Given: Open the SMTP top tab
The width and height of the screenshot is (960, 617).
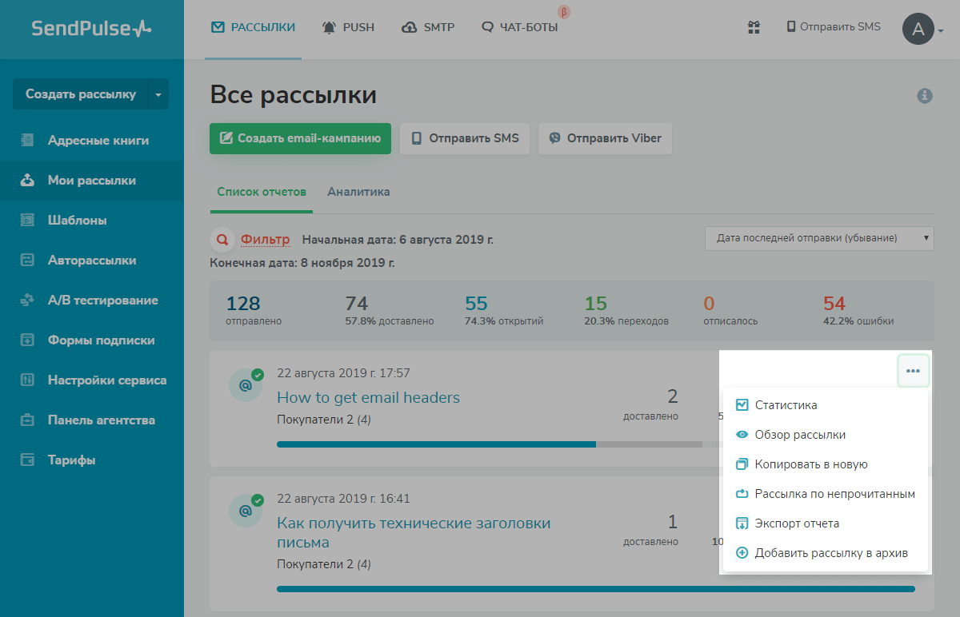Looking at the screenshot, I should tap(428, 28).
